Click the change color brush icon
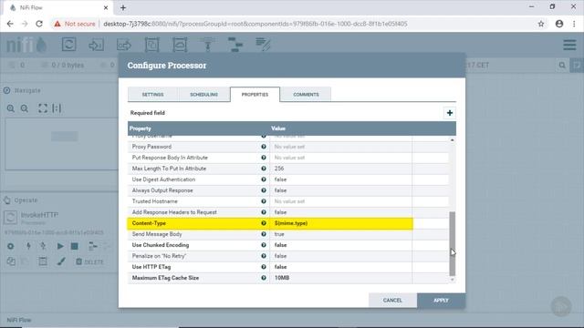Viewport: 584px width, 328px height. point(61,261)
